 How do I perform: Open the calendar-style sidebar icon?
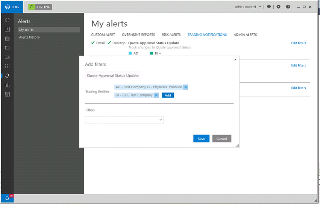(x=8, y=39)
